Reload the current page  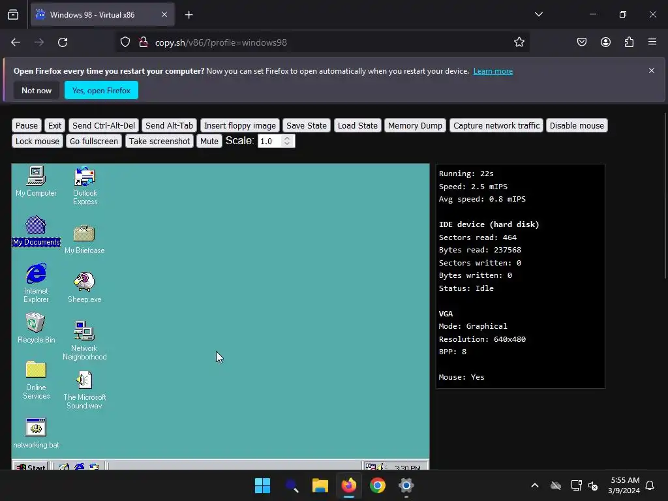click(63, 42)
